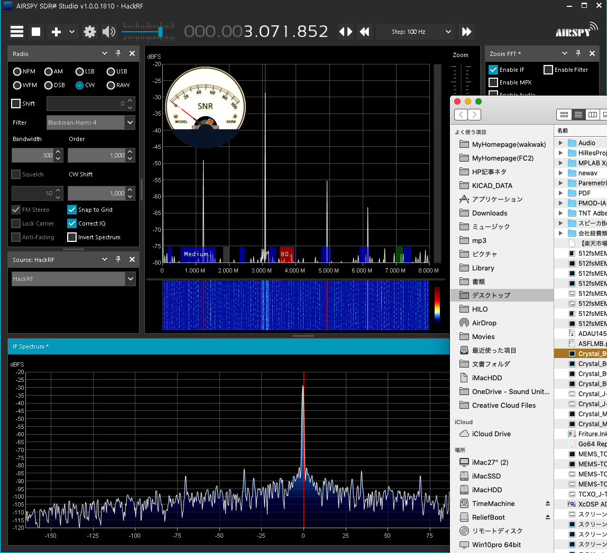Toggle the Shift checkbox
607x553 pixels.
[16, 104]
